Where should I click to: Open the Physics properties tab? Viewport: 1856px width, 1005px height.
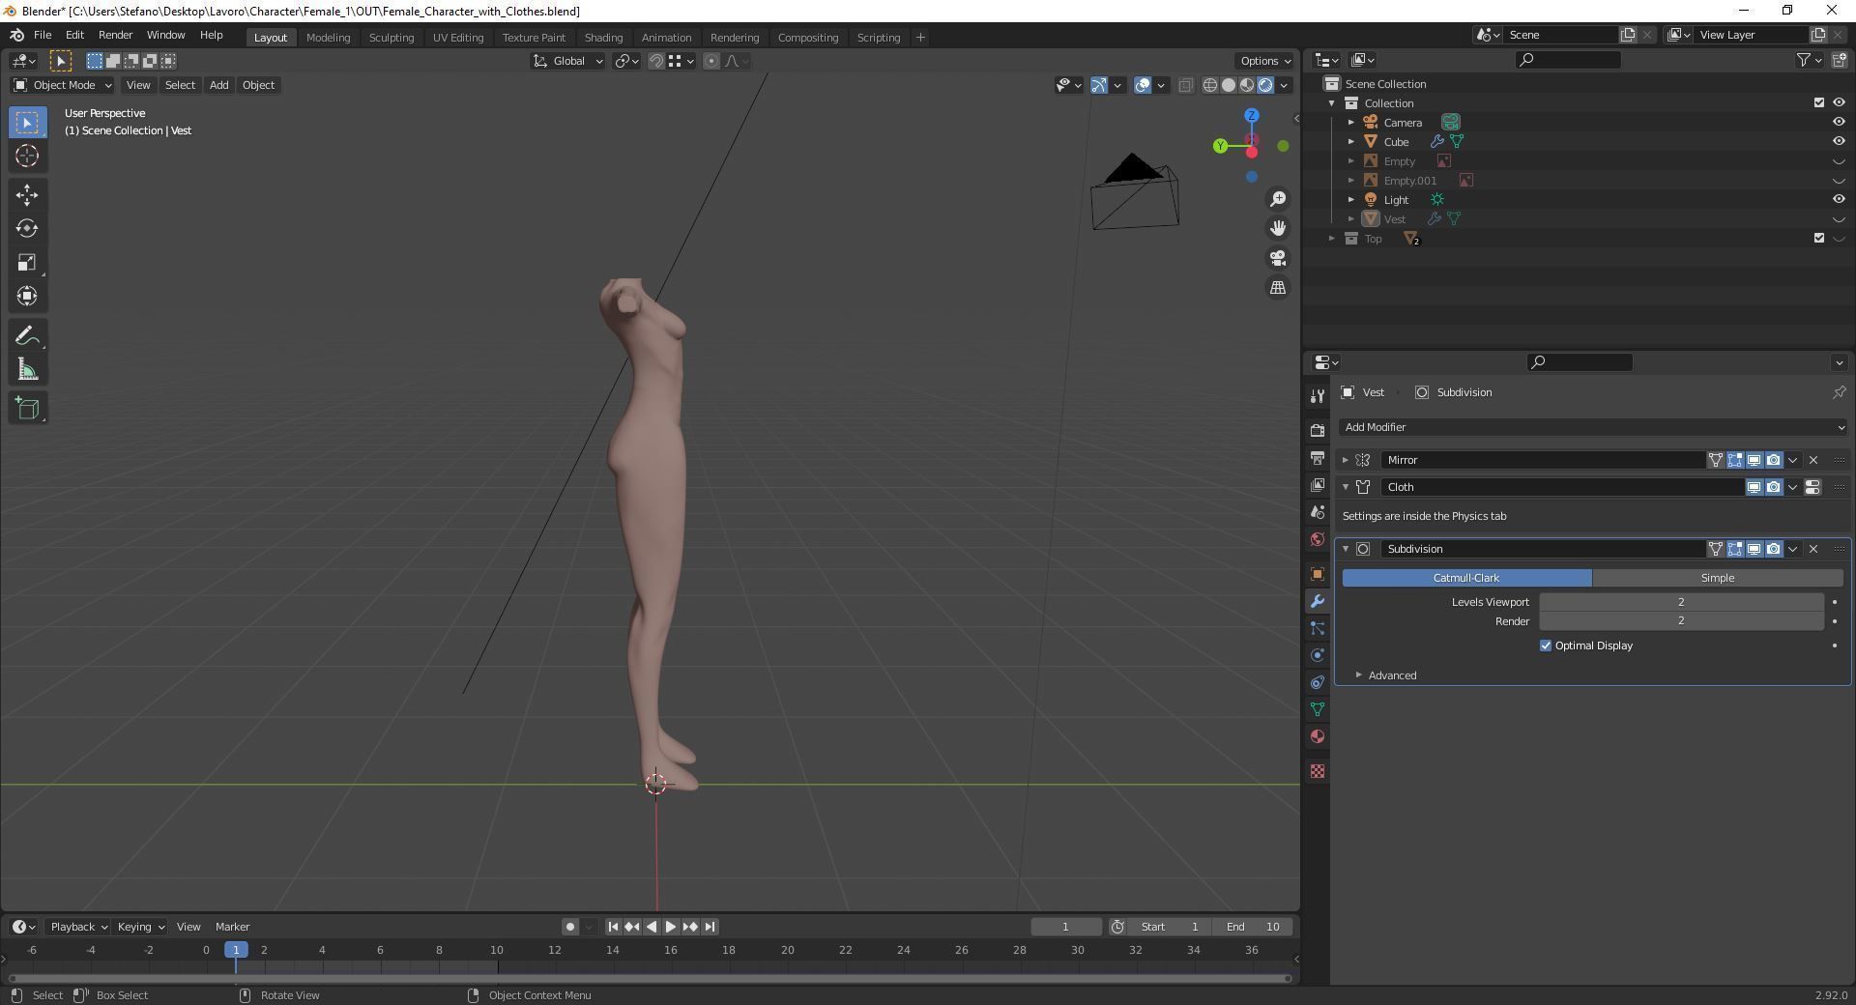click(x=1317, y=655)
